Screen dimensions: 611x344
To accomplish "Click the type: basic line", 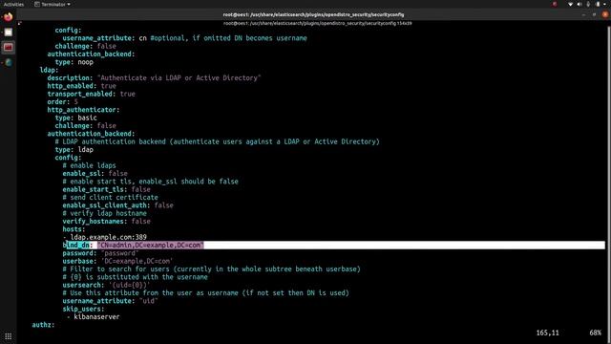I will pyautogui.click(x=76, y=118).
